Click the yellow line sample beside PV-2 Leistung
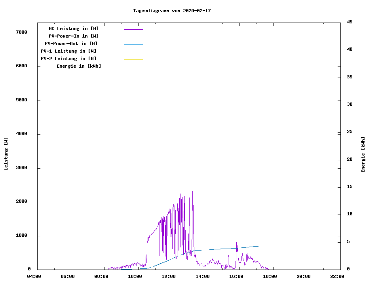 [x=133, y=59]
